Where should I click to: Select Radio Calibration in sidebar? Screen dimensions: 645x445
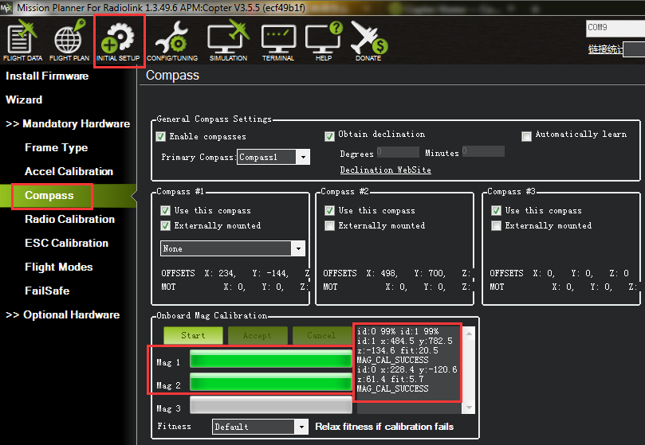click(69, 219)
